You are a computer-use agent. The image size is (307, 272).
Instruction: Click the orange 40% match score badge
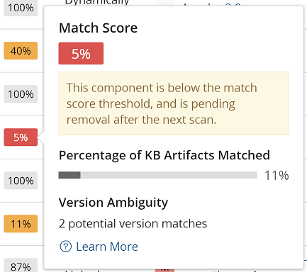[x=21, y=51]
